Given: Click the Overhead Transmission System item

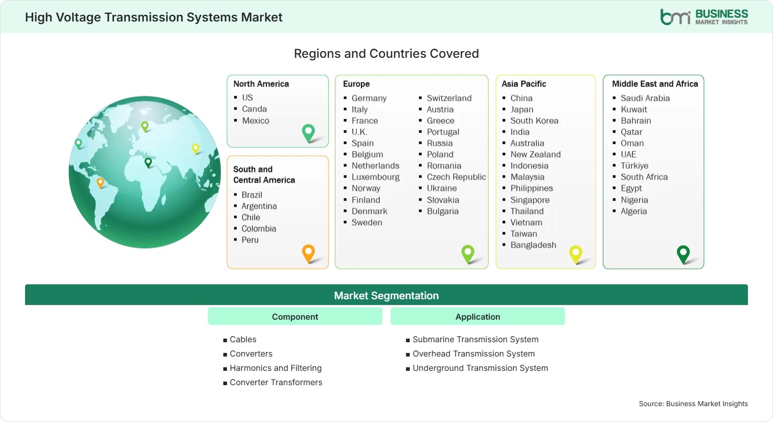Looking at the screenshot, I should pyautogui.click(x=474, y=353).
